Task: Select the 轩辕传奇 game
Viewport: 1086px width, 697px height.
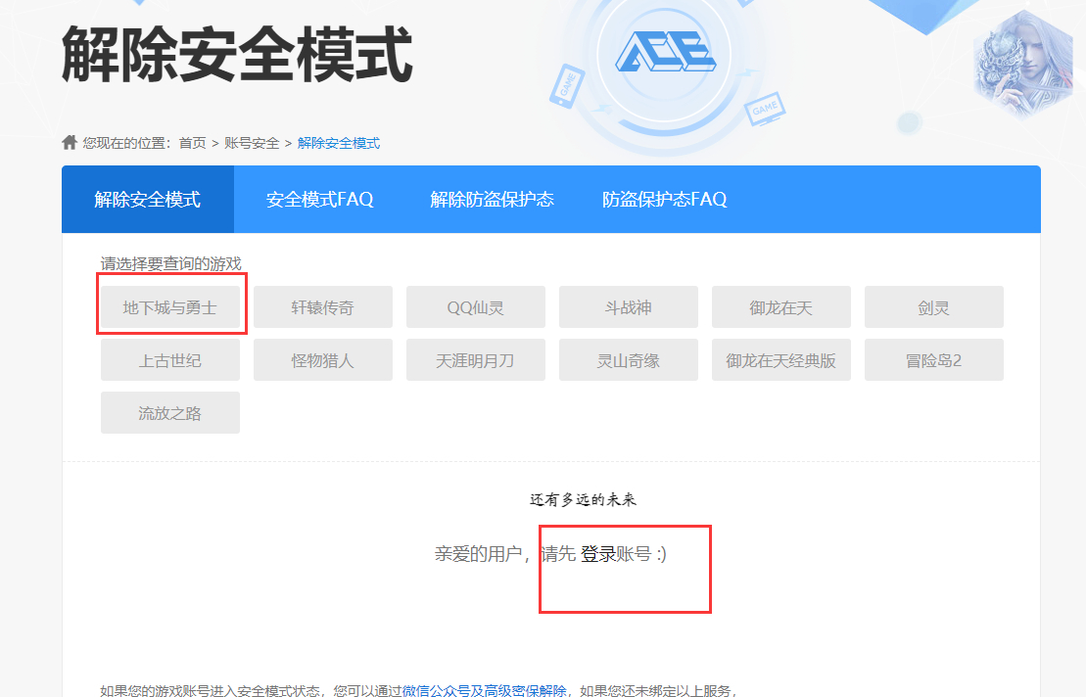Action: click(x=323, y=306)
